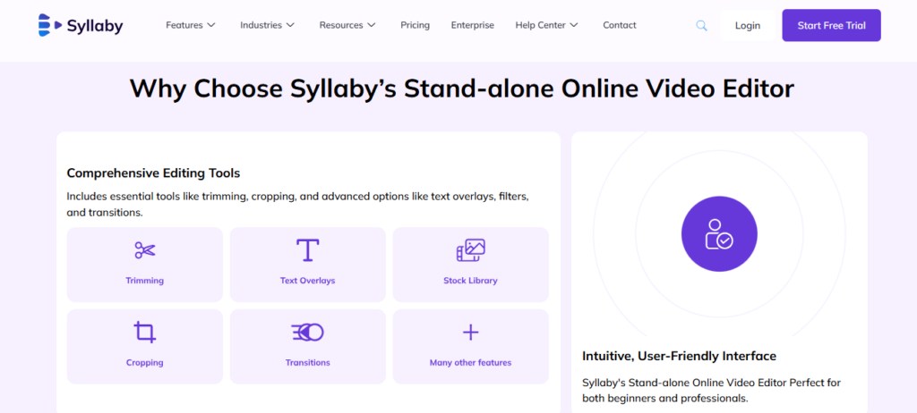Click Start Free Trial button
The image size is (917, 413).
tap(831, 25)
